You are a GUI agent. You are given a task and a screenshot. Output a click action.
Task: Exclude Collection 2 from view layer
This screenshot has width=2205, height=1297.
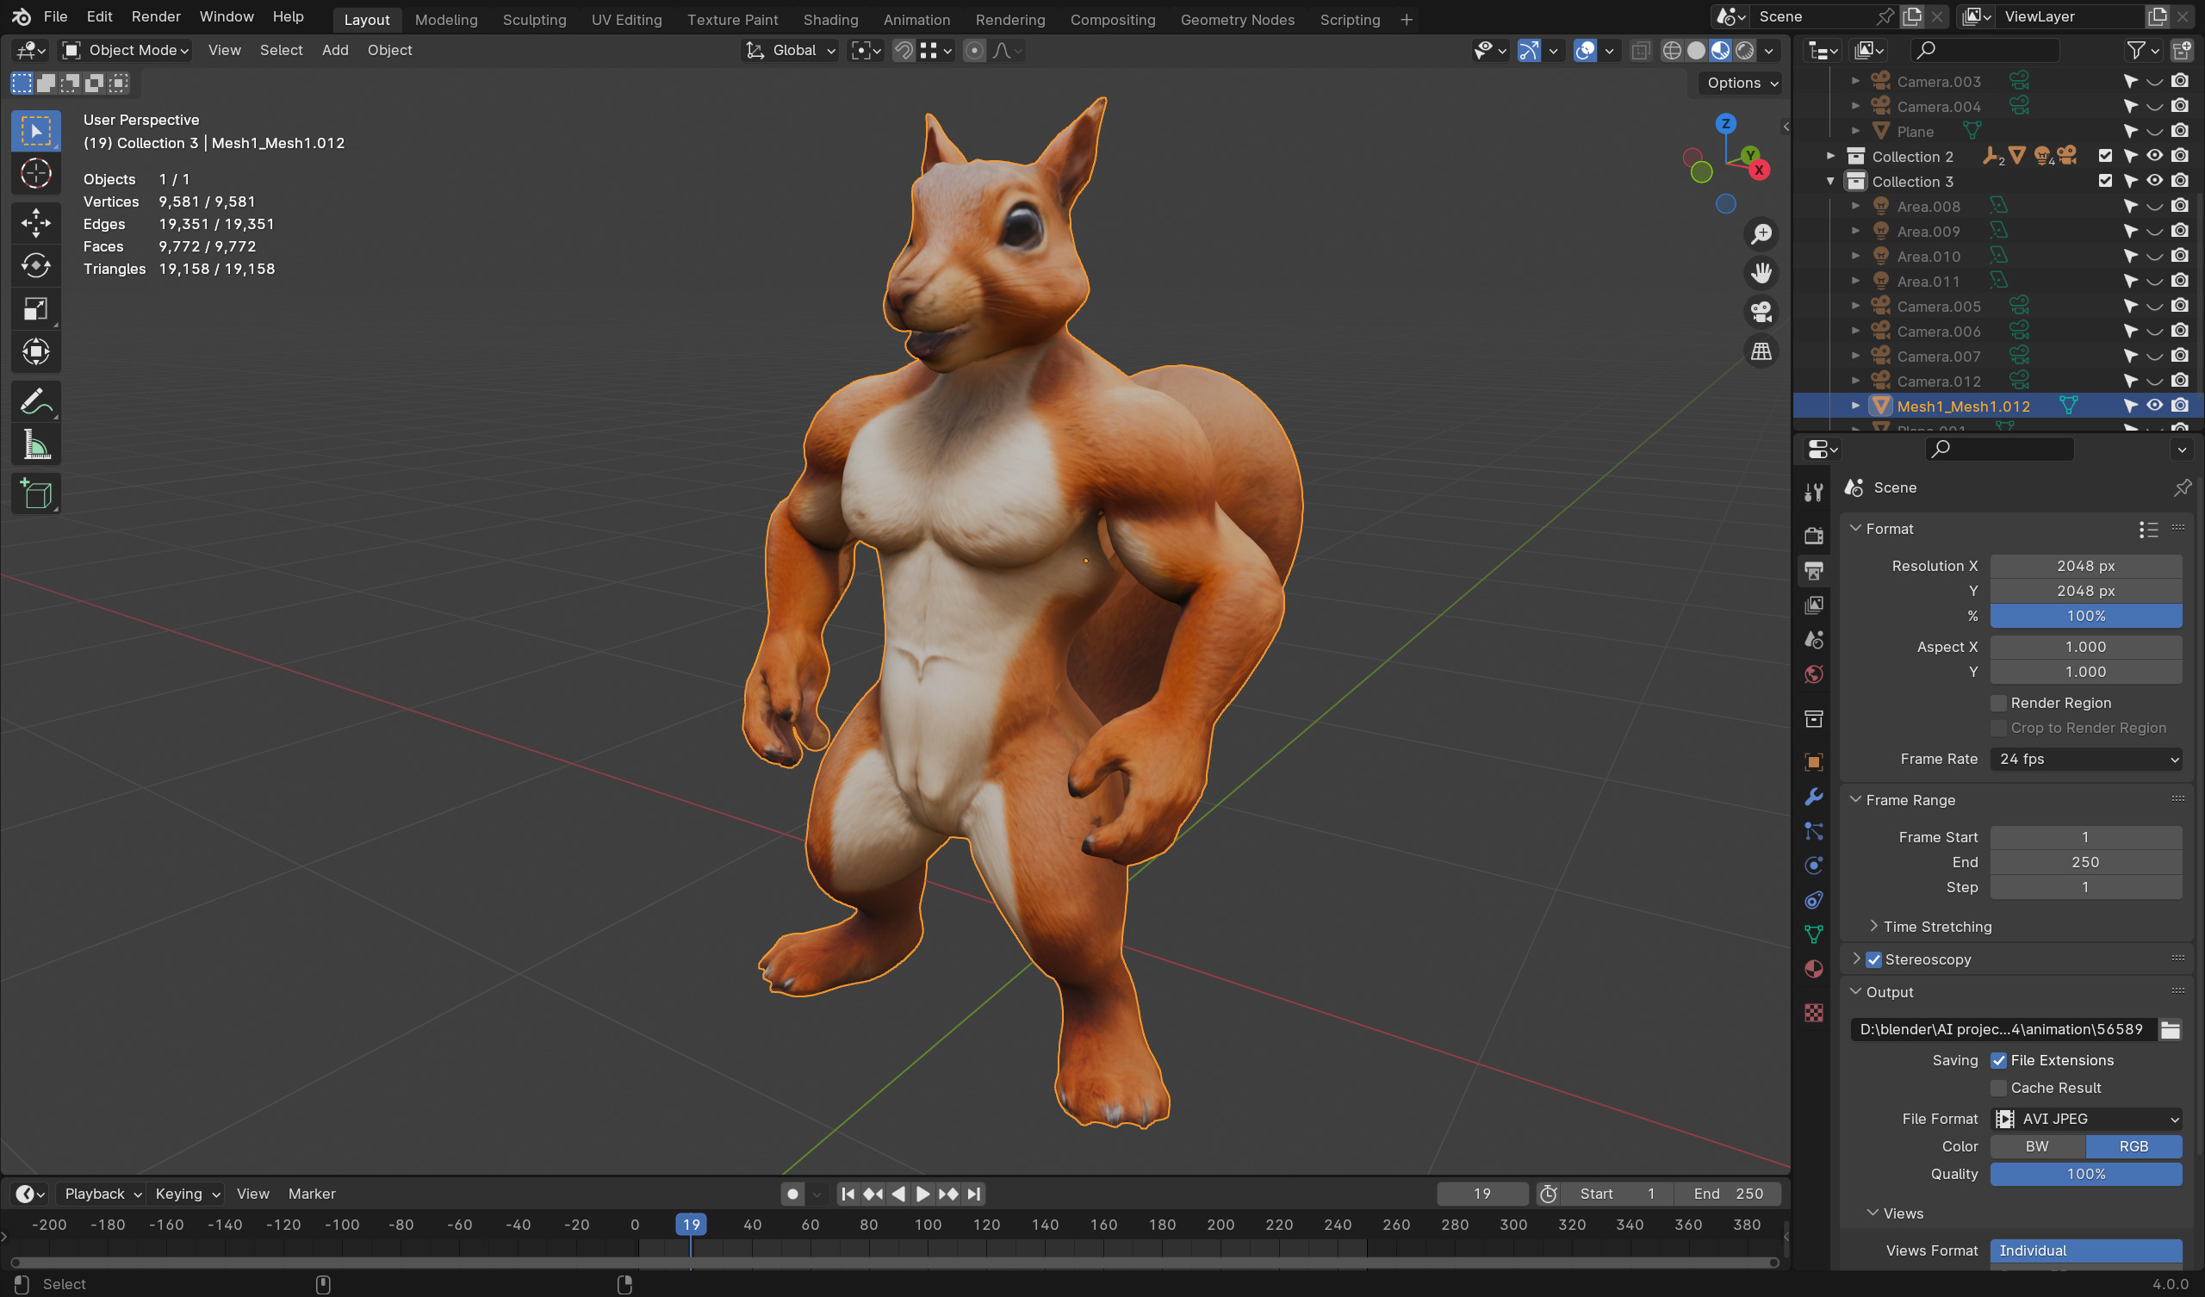coord(2105,157)
